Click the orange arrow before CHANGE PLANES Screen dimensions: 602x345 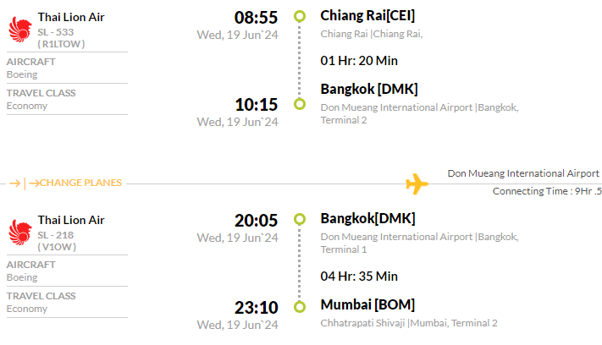click(x=15, y=183)
